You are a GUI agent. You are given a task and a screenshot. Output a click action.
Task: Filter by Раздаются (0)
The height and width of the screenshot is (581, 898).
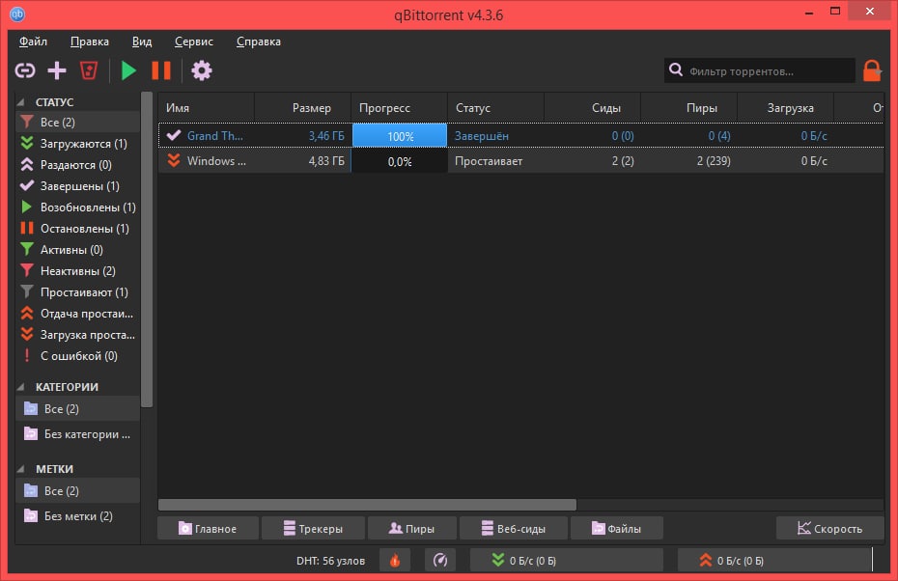click(77, 165)
